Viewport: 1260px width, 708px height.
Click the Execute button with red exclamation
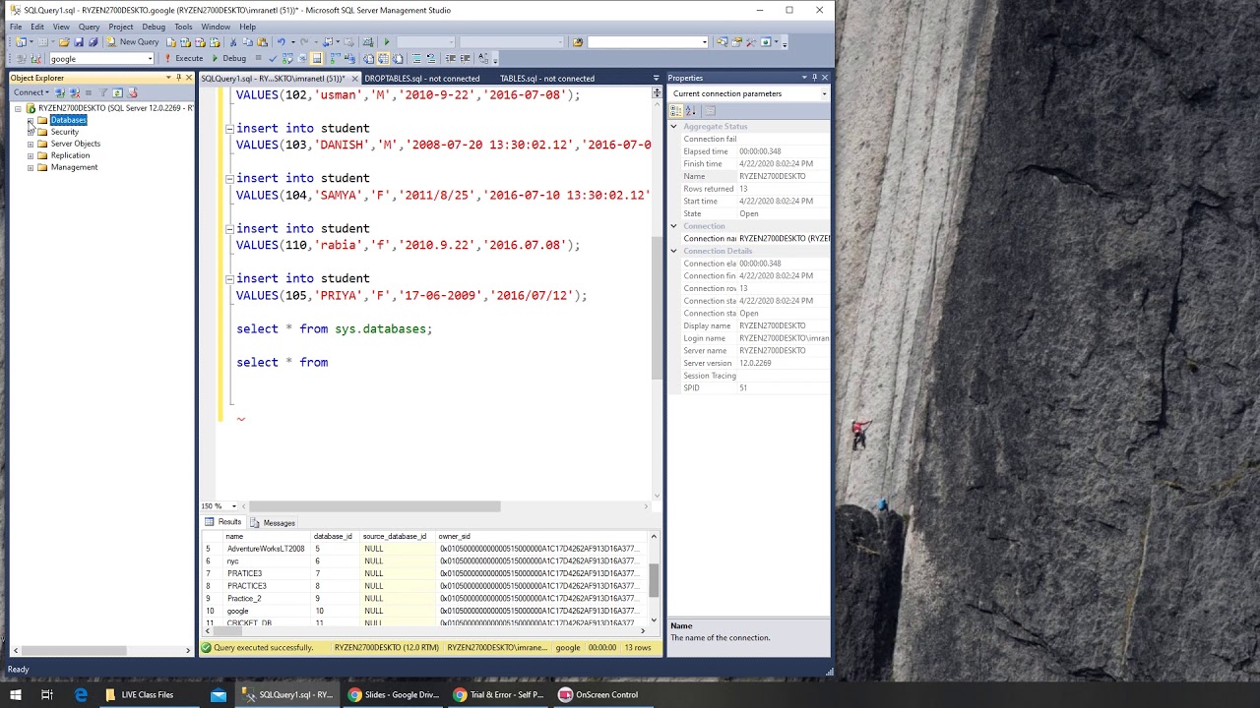tap(184, 58)
